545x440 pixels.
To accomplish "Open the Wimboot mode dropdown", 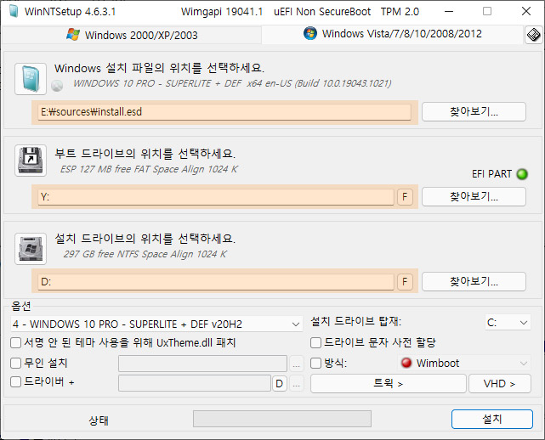I will tap(464, 364).
